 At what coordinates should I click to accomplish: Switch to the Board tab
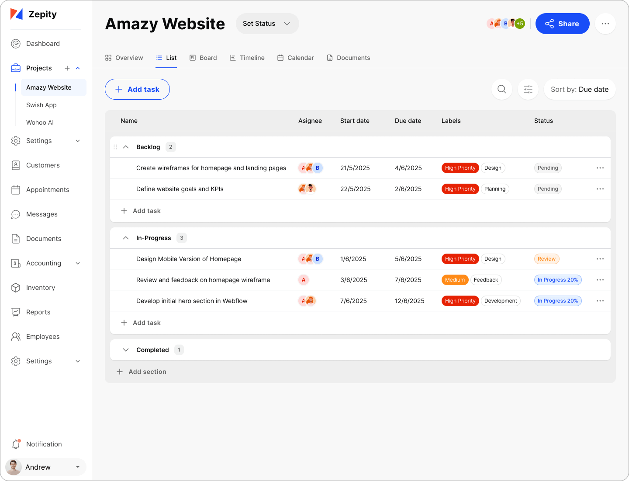pyautogui.click(x=203, y=58)
